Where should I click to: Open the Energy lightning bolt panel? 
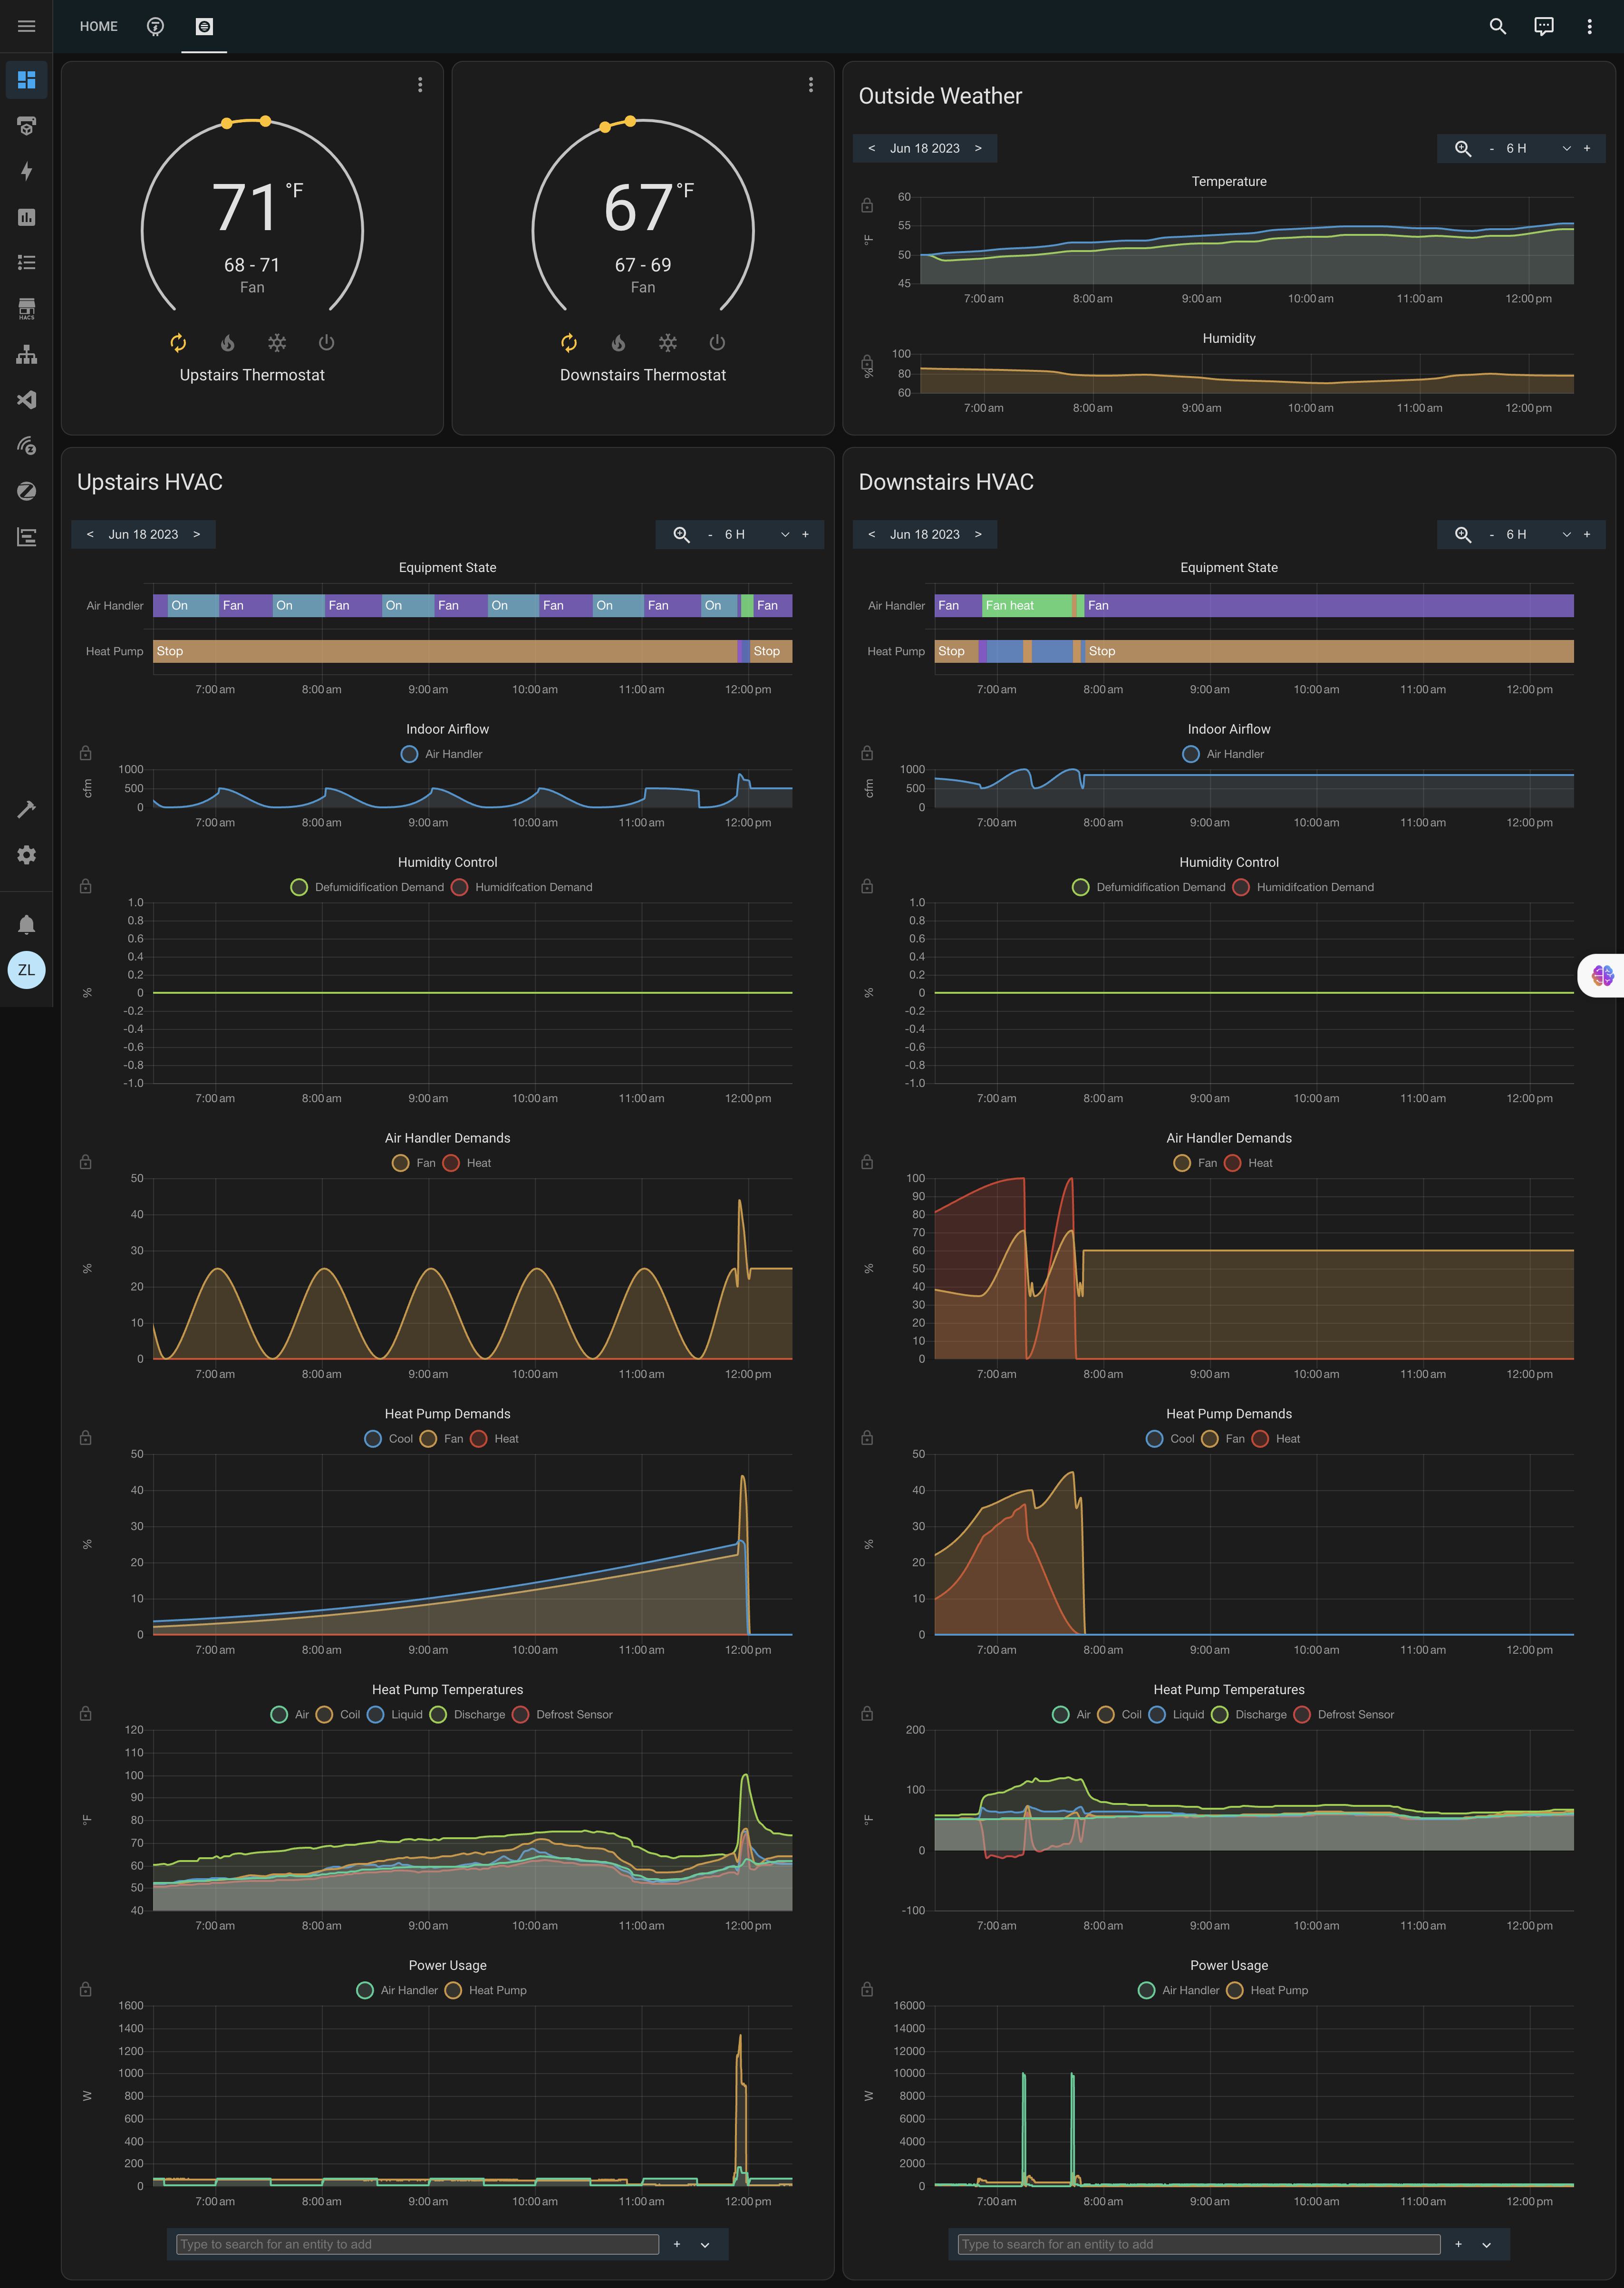(27, 171)
